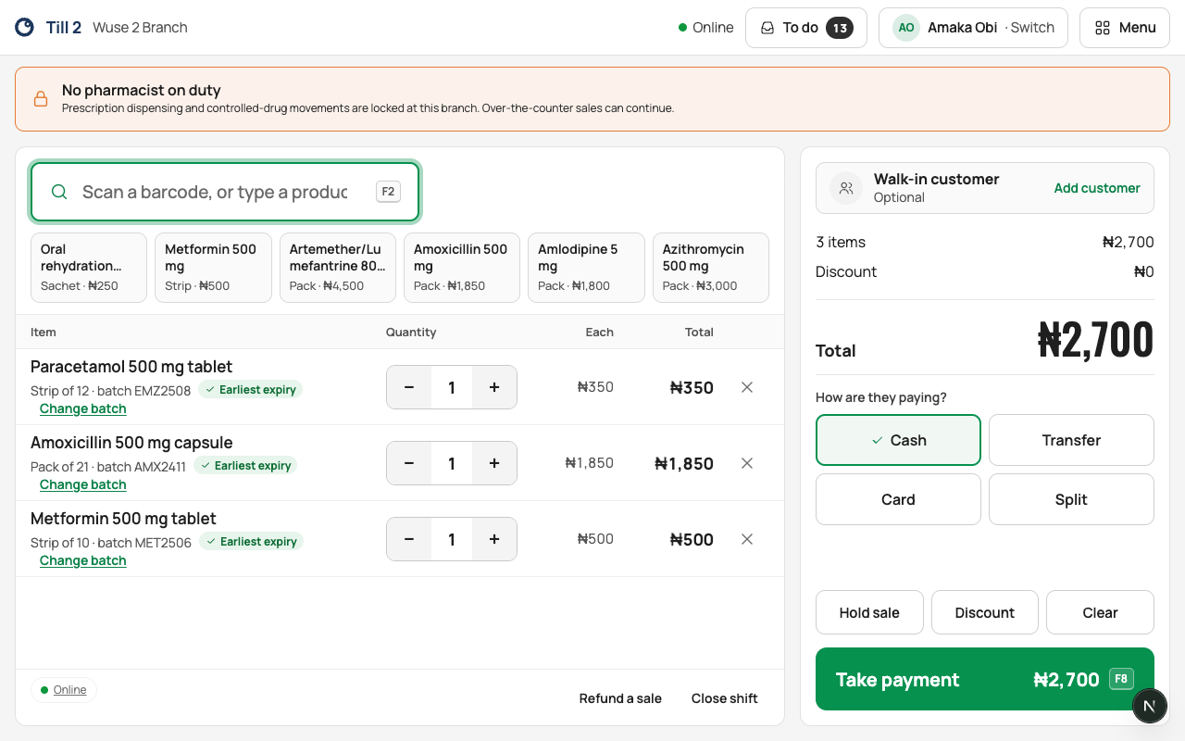Select Transfer payment method
1185x741 pixels.
[x=1071, y=440]
